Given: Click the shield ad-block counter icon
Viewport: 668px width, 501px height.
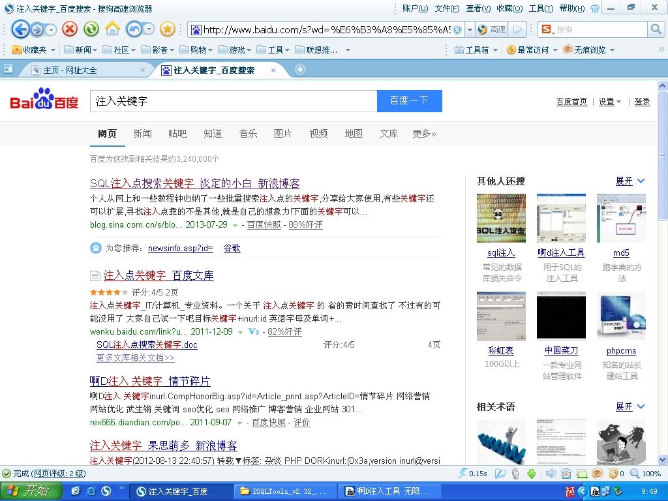Looking at the screenshot, I should pos(613,474).
